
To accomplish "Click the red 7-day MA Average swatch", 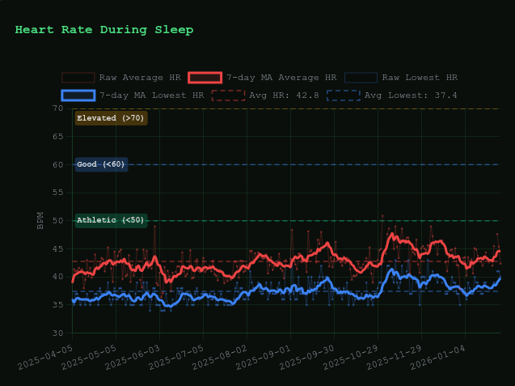I will pos(205,78).
